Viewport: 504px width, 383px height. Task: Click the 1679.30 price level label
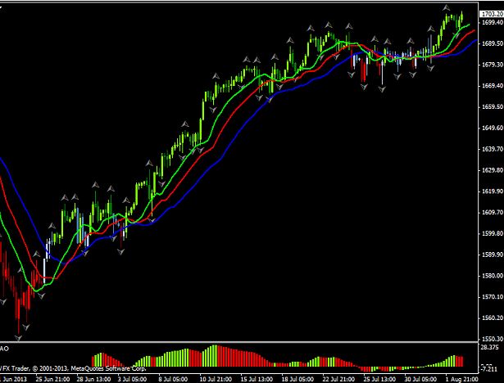point(493,65)
